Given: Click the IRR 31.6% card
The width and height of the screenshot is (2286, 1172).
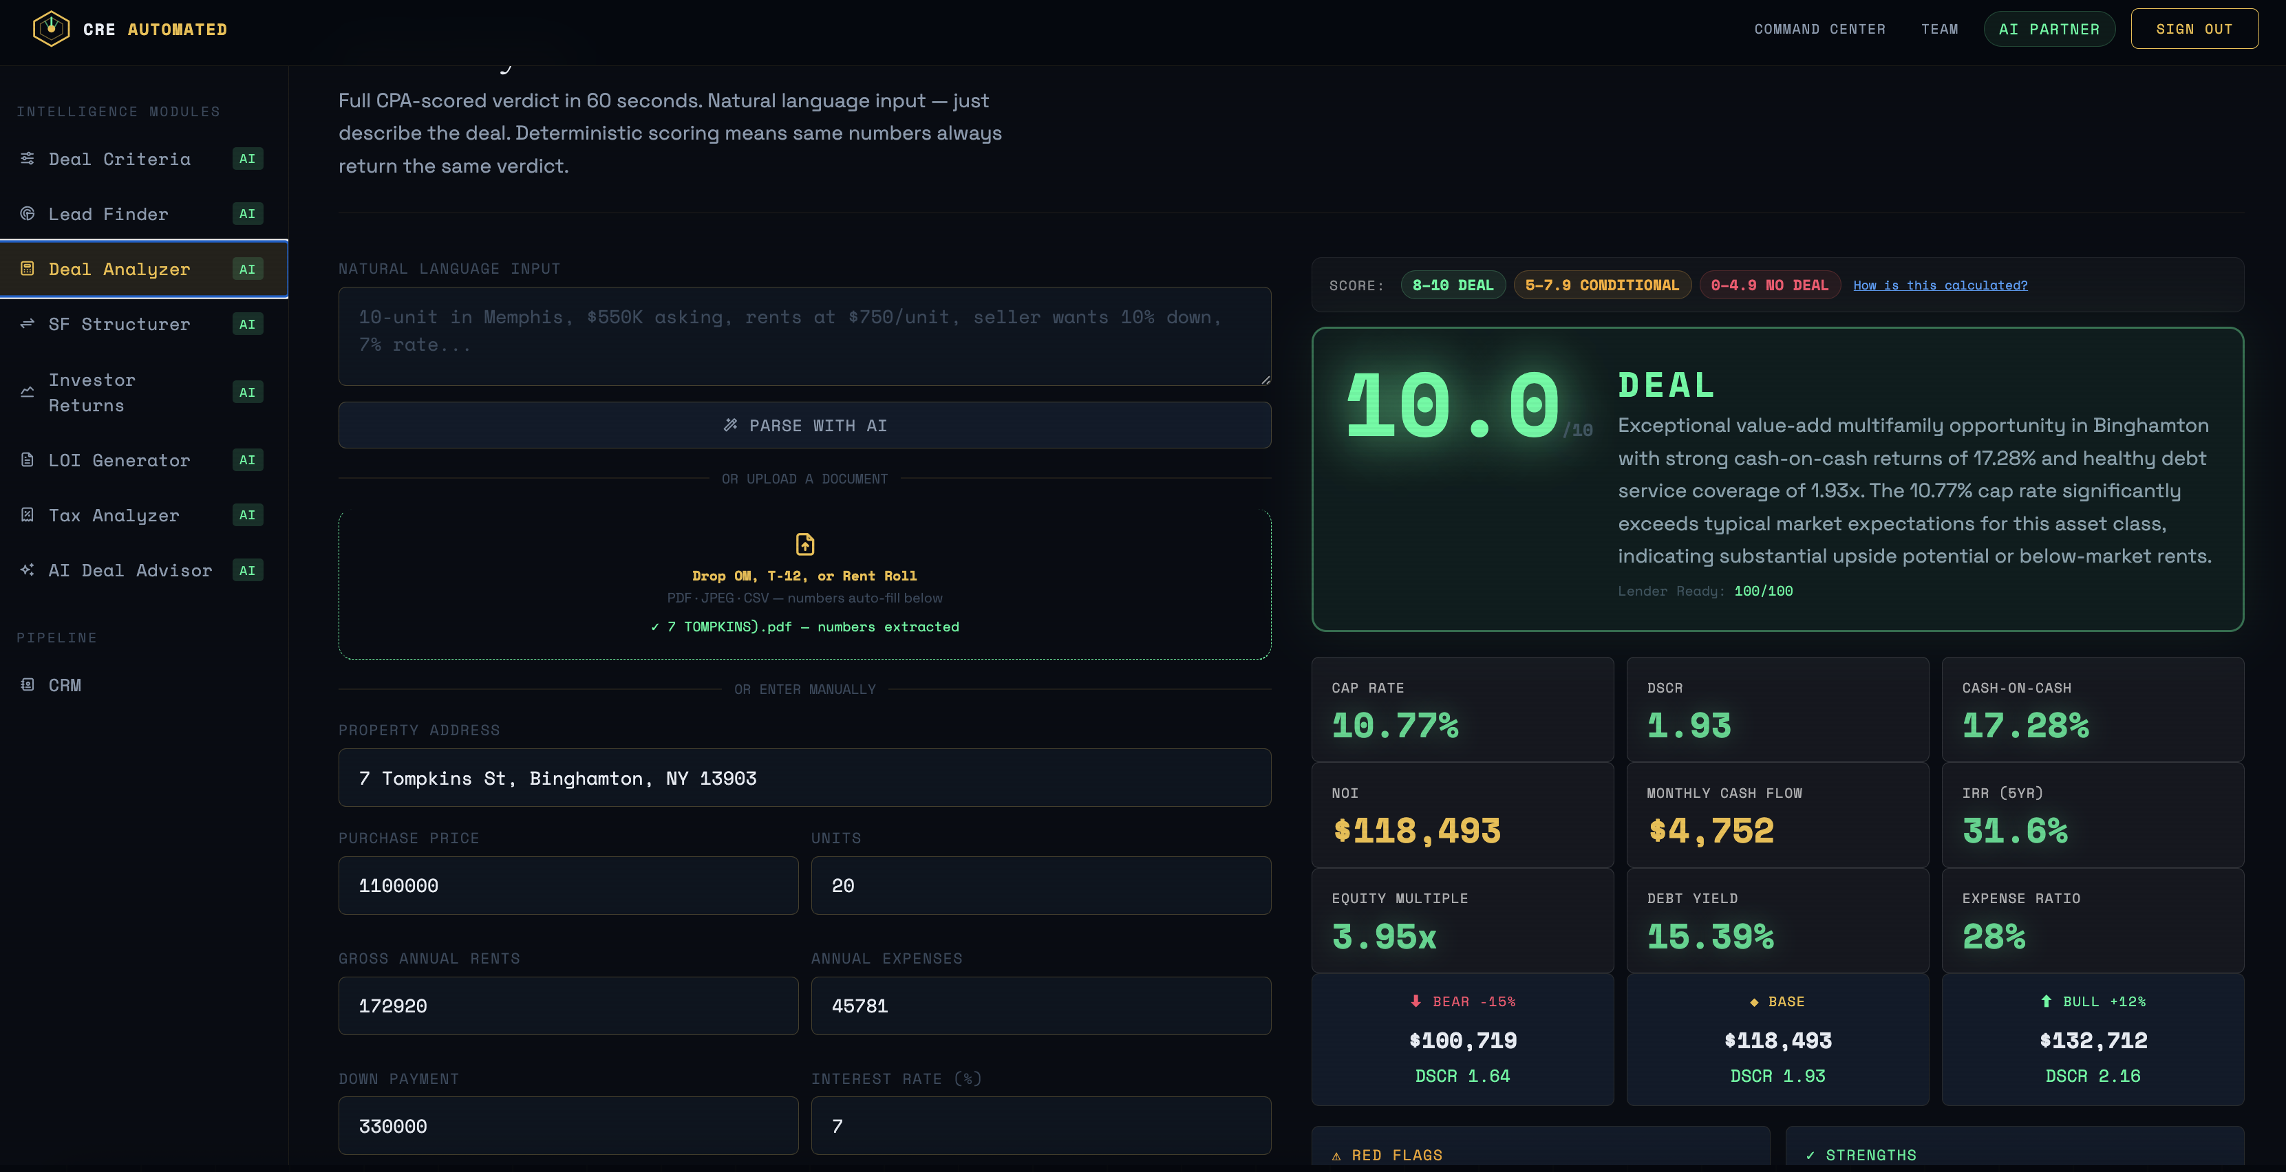Looking at the screenshot, I should tap(2093, 814).
